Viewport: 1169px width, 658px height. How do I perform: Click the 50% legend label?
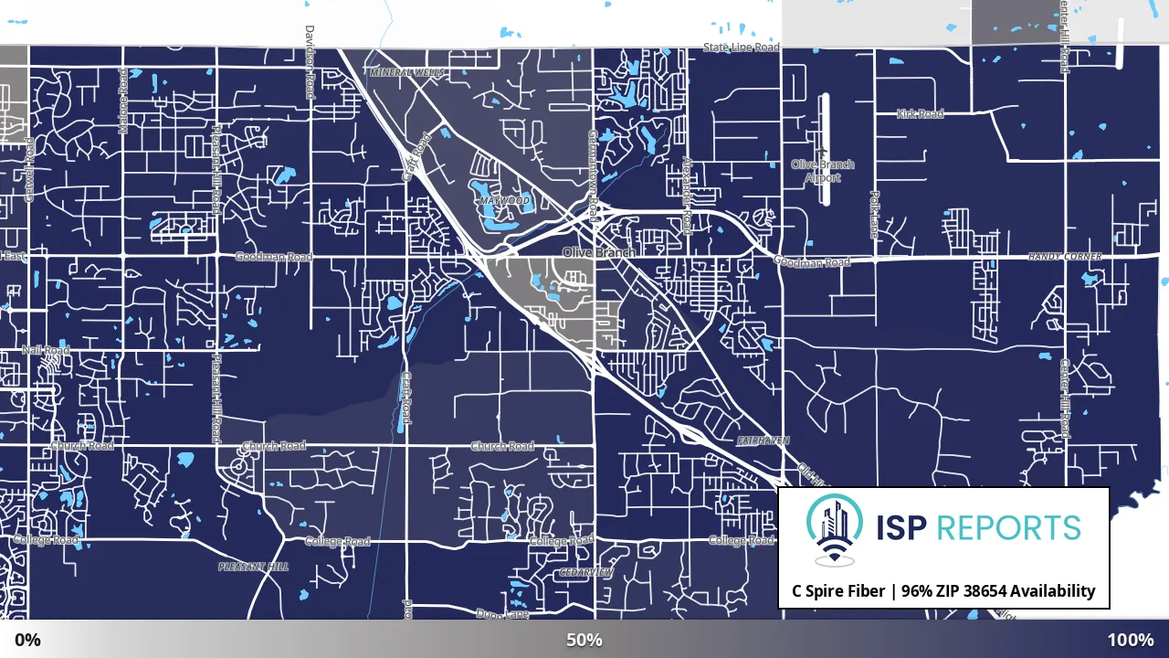point(584,640)
